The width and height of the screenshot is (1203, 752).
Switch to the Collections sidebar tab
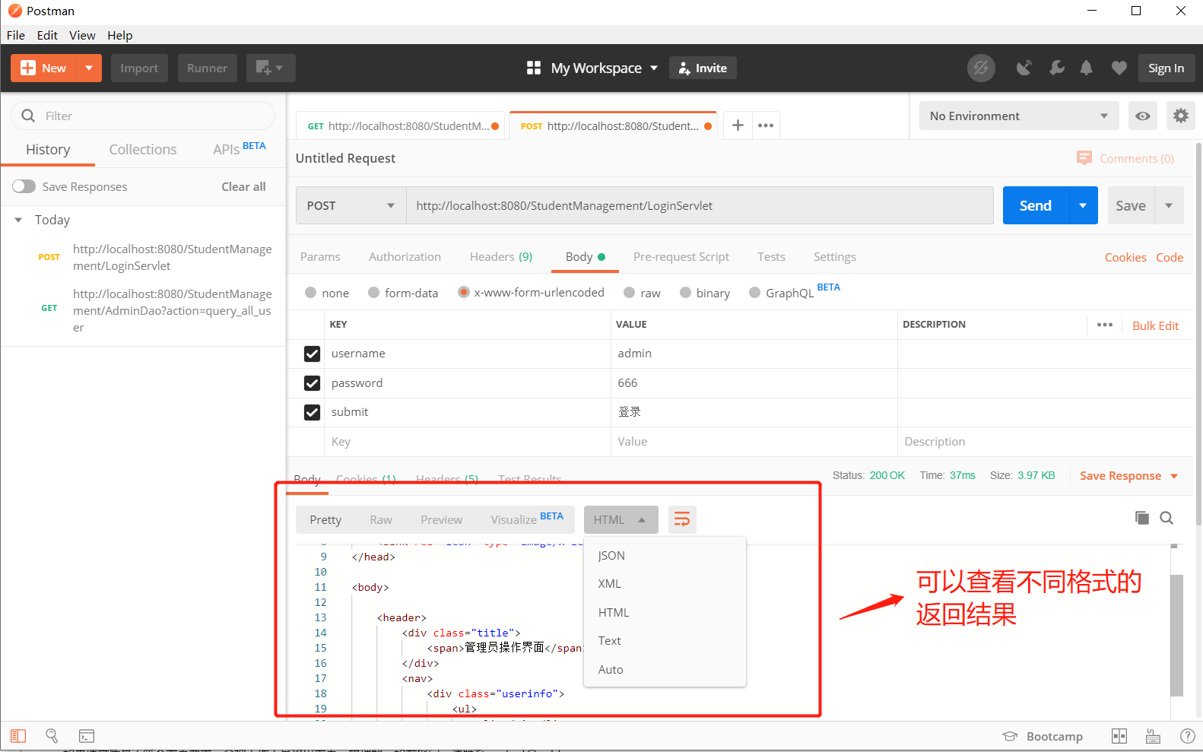143,150
